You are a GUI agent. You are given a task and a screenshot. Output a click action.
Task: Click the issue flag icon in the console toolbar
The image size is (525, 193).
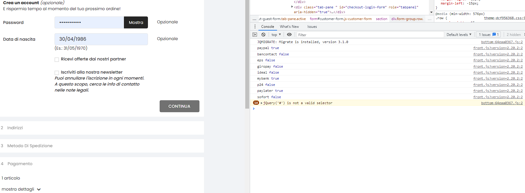(x=494, y=35)
